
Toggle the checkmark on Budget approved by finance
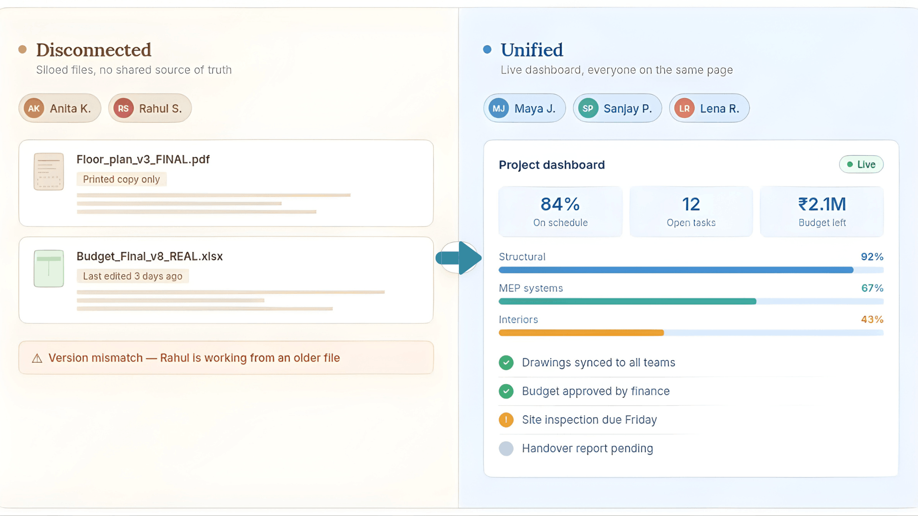point(506,391)
